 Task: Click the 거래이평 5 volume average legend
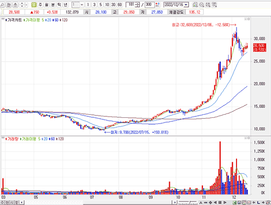(x=30, y=139)
